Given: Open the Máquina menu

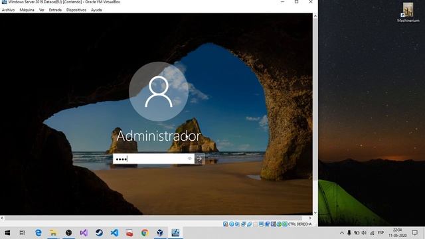Looking at the screenshot, I should (x=27, y=10).
